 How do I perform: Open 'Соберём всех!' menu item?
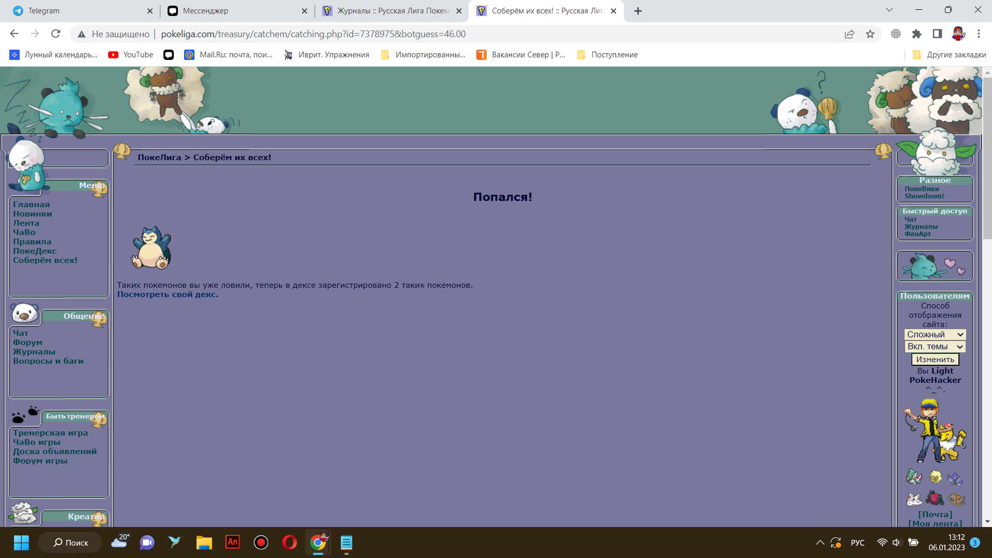click(45, 260)
